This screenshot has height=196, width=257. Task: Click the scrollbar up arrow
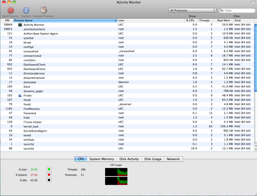click(255, 146)
